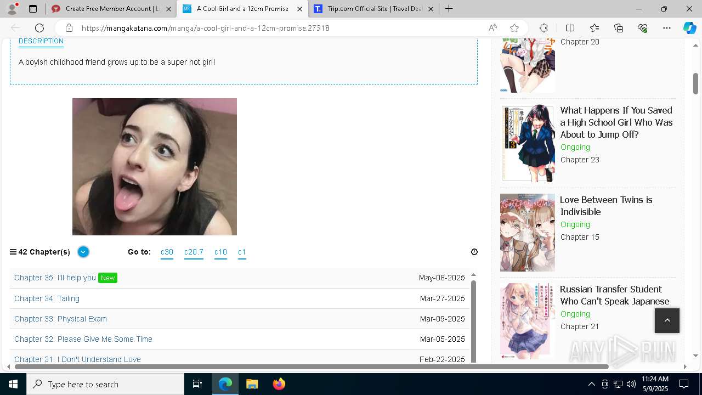View site information lock icon
This screenshot has width=702, height=395.
coord(69,28)
